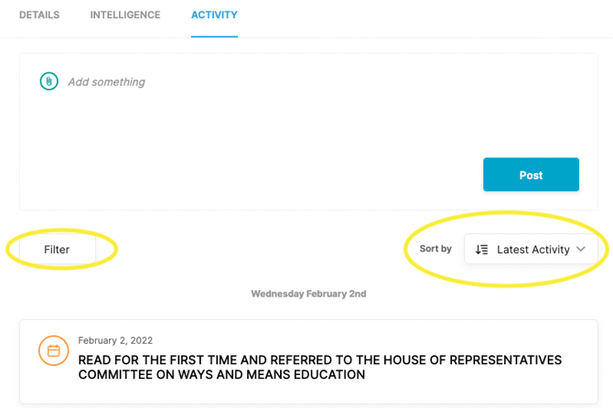Expand the Latest Activity chevron arrow
Image resolution: width=613 pixels, height=408 pixels.
click(x=581, y=249)
